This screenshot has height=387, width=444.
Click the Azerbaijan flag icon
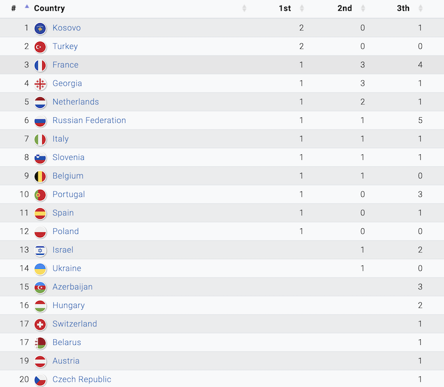pos(40,287)
